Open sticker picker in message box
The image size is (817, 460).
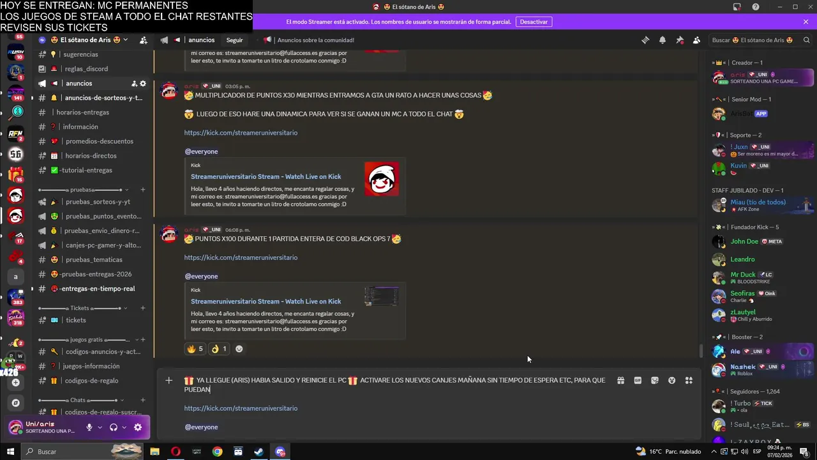[x=655, y=380]
